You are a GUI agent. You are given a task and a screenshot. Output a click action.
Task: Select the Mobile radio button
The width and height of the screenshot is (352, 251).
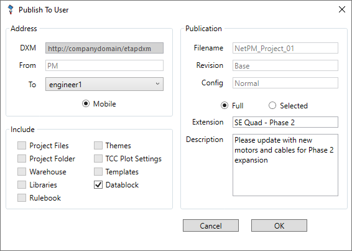(x=86, y=103)
